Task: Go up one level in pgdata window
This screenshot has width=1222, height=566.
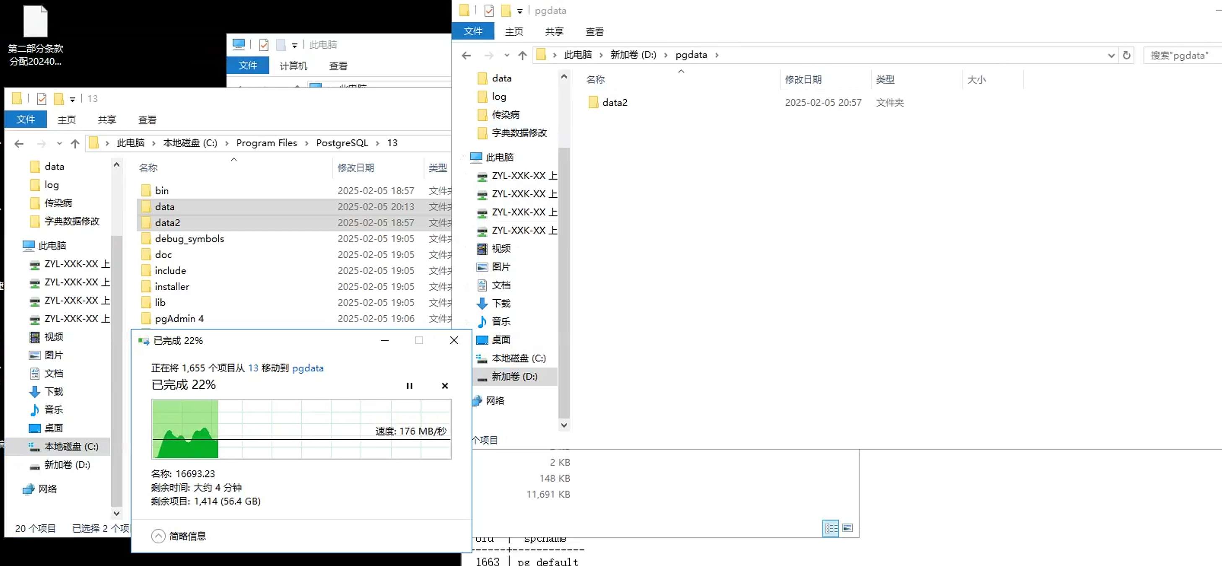Action: point(522,55)
